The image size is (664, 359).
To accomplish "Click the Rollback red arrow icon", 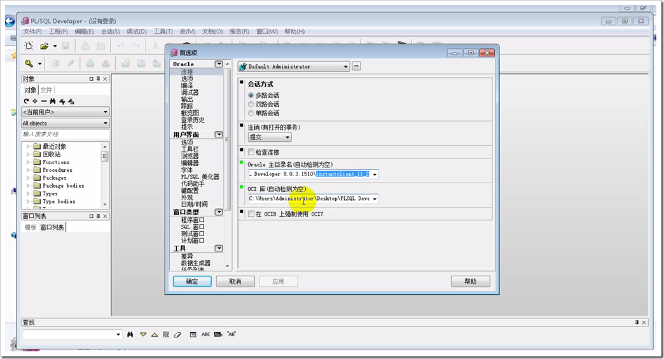I will (106, 64).
